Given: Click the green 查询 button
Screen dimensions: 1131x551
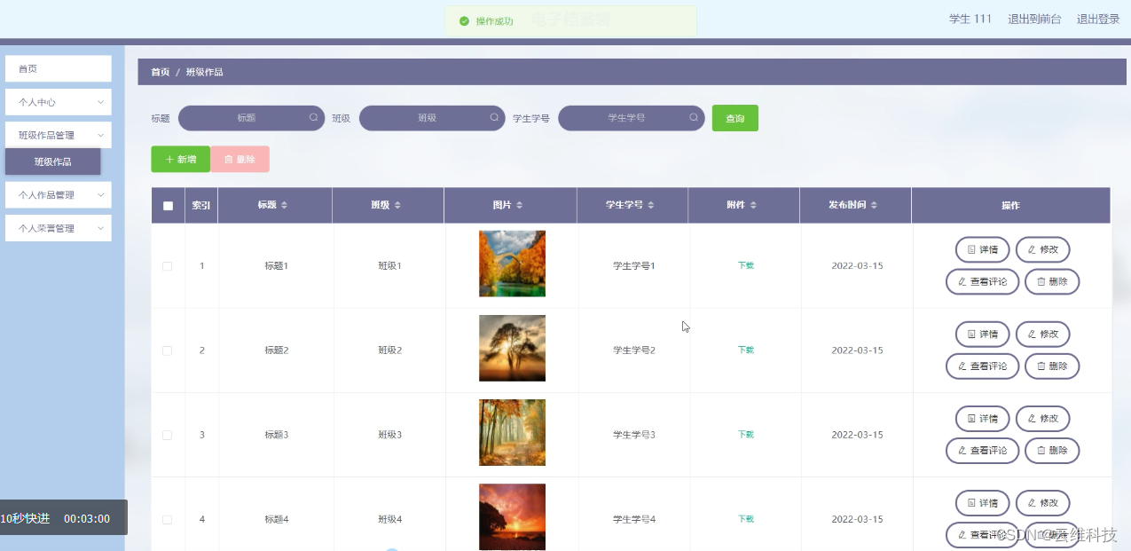Looking at the screenshot, I should (x=735, y=118).
